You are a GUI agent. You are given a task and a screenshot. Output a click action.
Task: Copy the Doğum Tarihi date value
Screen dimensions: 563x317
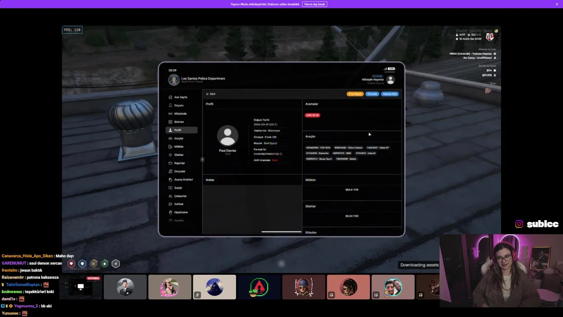click(276, 125)
